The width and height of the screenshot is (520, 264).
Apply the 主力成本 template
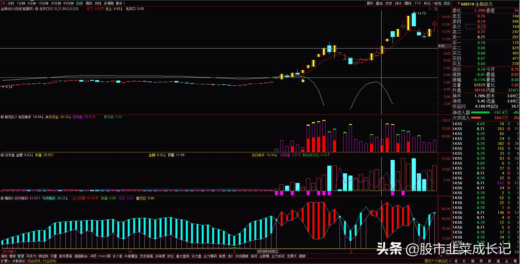point(278,256)
